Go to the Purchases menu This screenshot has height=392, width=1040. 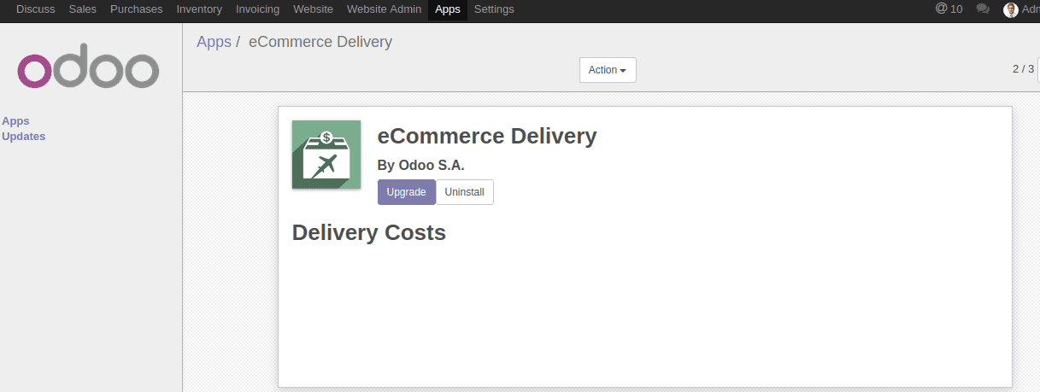coord(137,9)
